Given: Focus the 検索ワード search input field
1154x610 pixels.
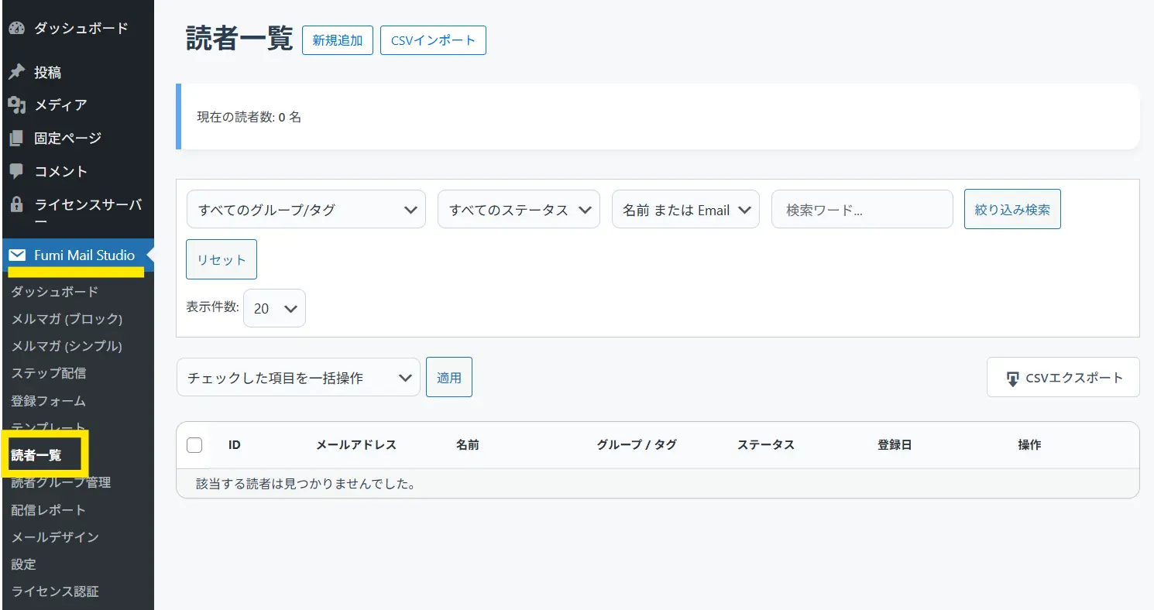Looking at the screenshot, I should 861,210.
